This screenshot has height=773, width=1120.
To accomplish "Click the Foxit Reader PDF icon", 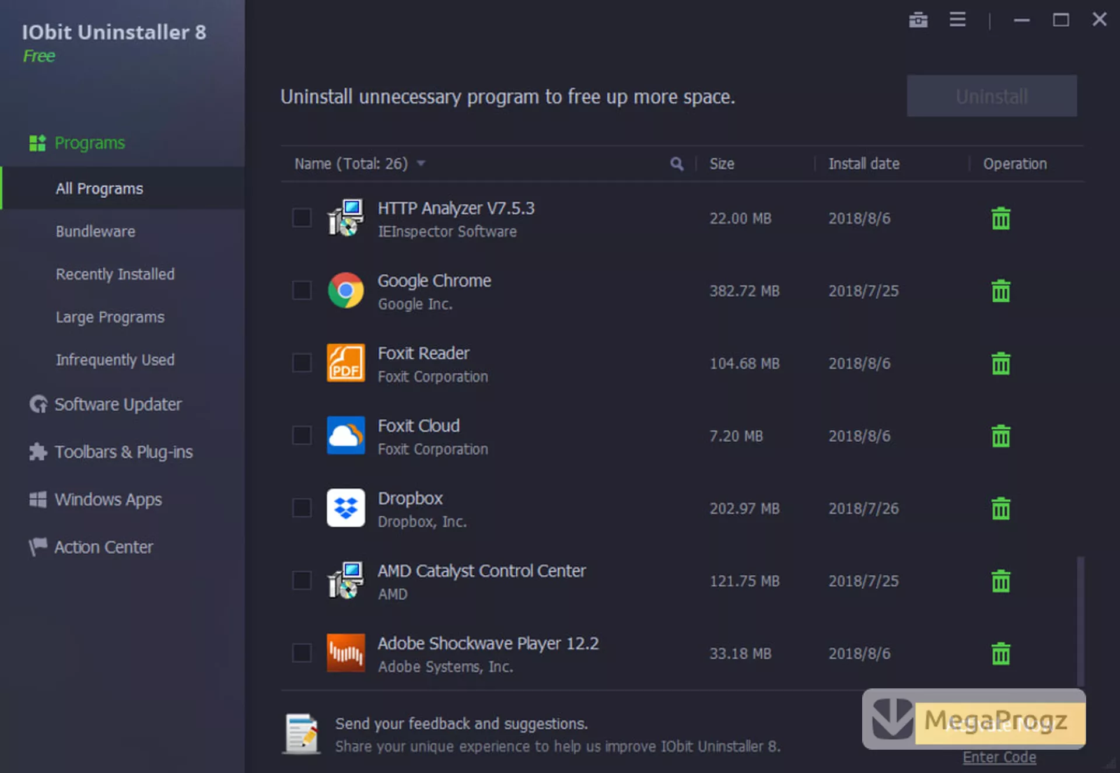I will point(345,363).
